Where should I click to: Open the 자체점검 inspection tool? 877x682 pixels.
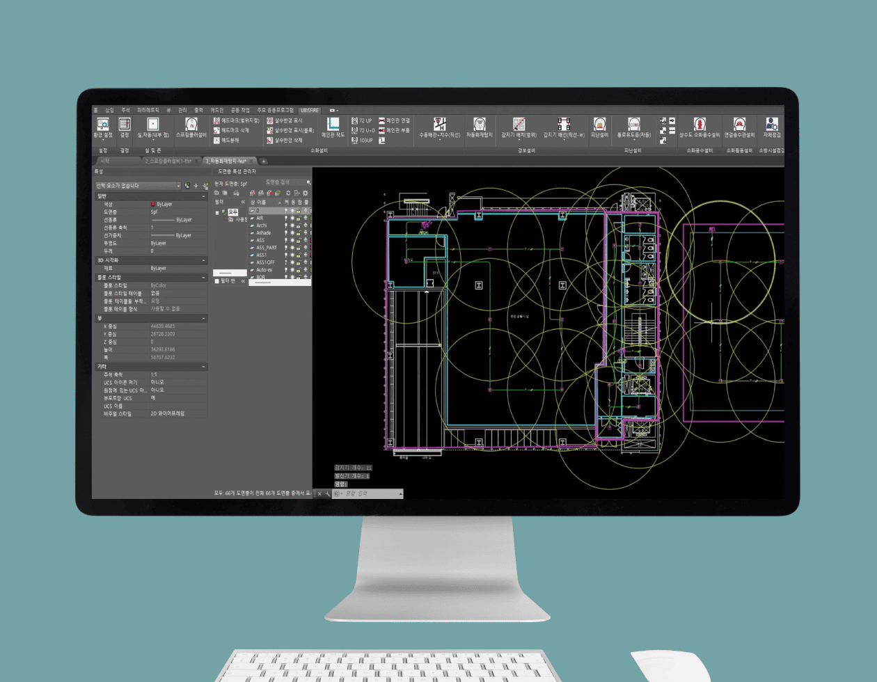771,126
